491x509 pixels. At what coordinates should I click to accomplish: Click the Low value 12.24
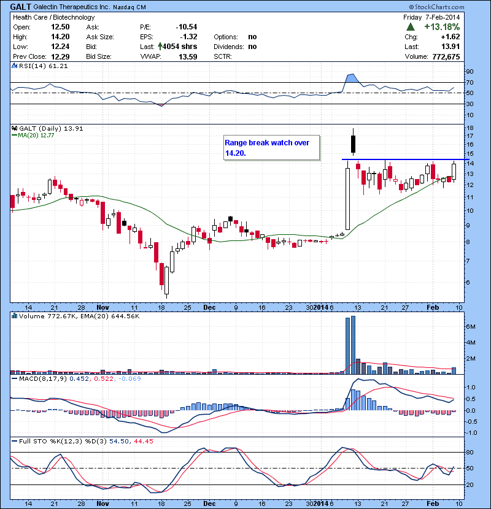point(60,47)
